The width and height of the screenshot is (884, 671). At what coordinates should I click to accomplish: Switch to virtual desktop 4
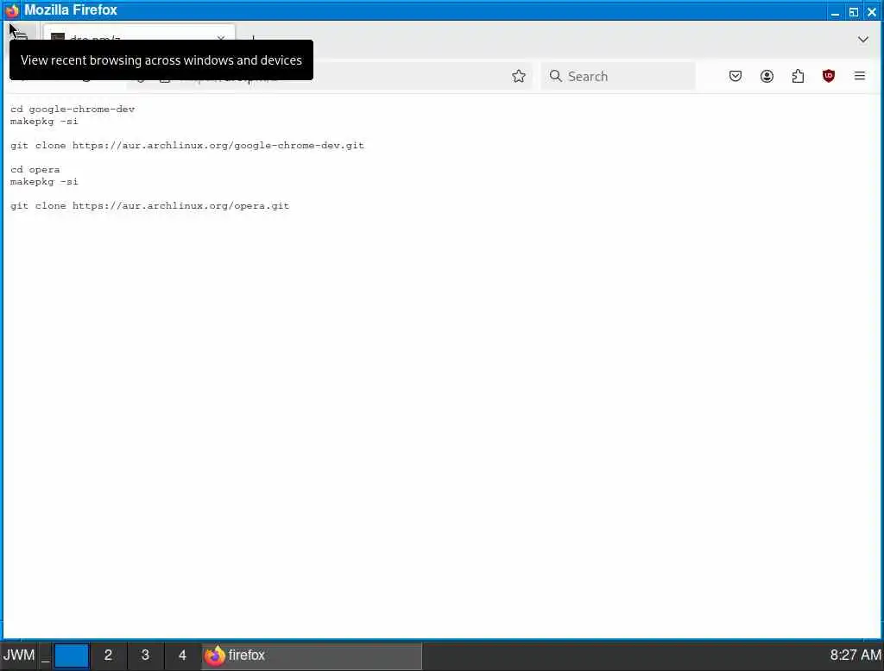pyautogui.click(x=182, y=655)
